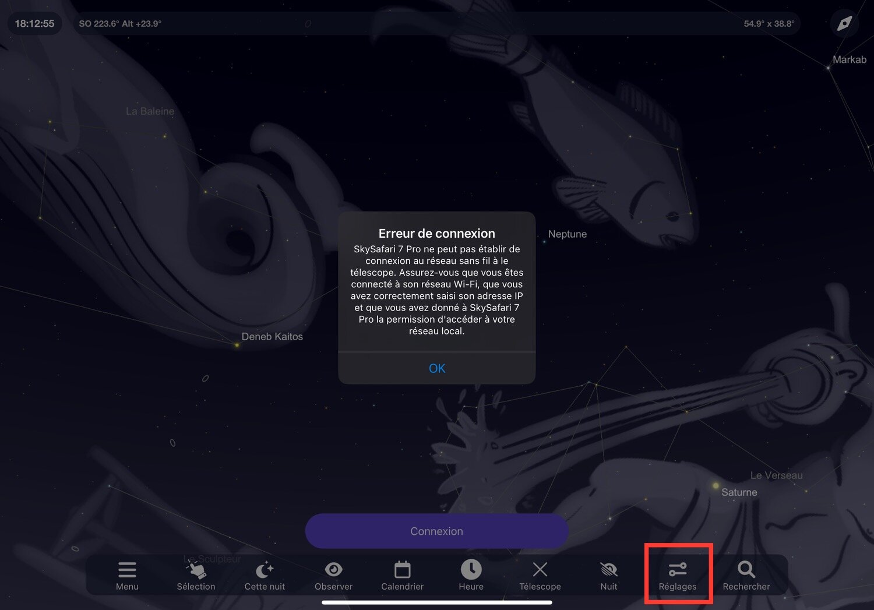
Task: Click the Neptune planet dot
Action: coord(544,242)
